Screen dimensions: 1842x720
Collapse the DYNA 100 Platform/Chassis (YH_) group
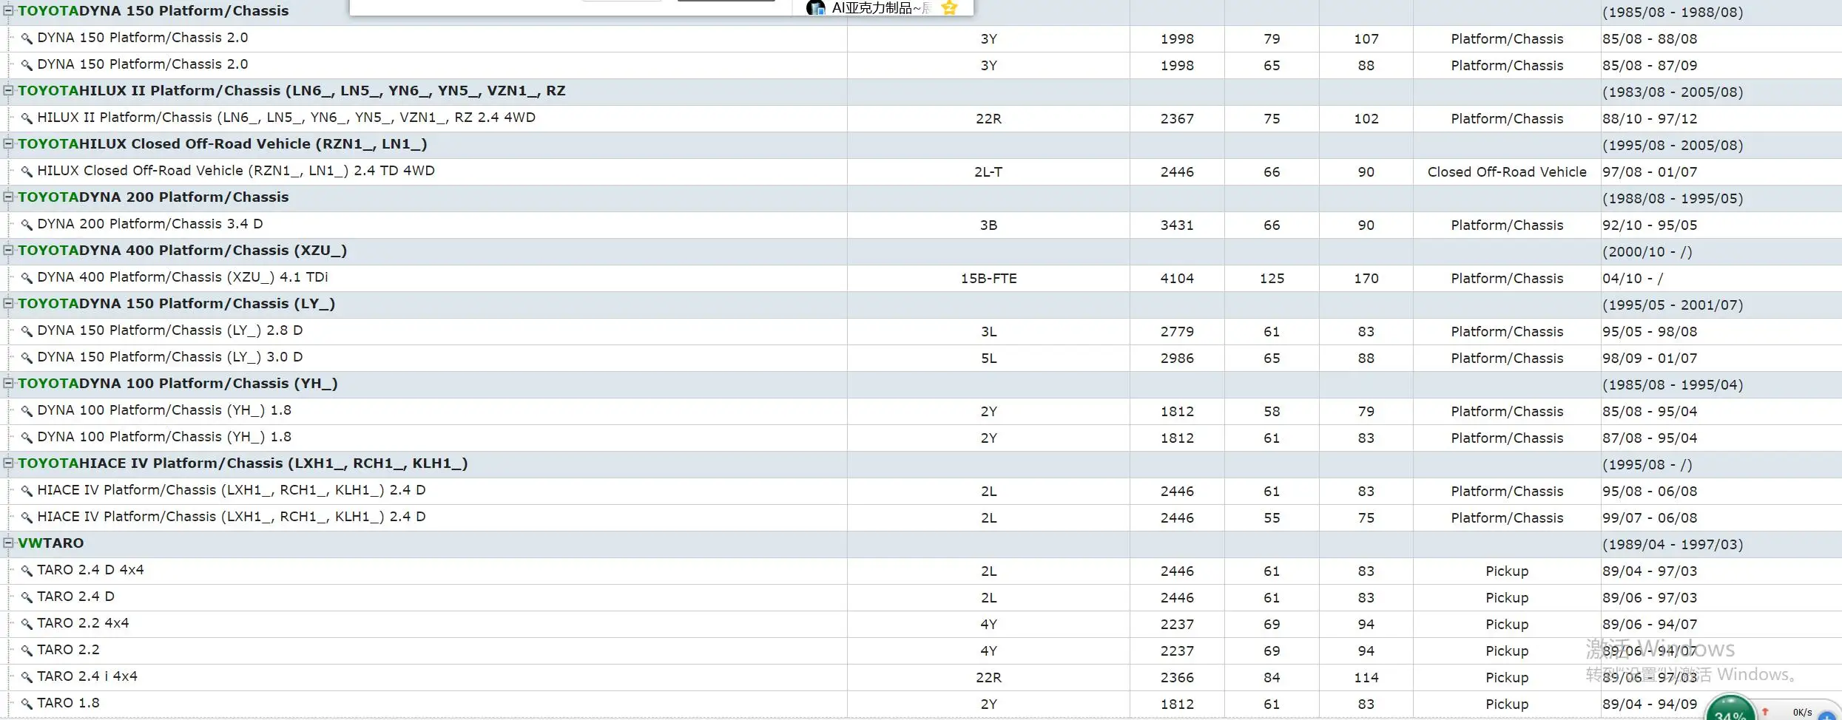coord(9,383)
